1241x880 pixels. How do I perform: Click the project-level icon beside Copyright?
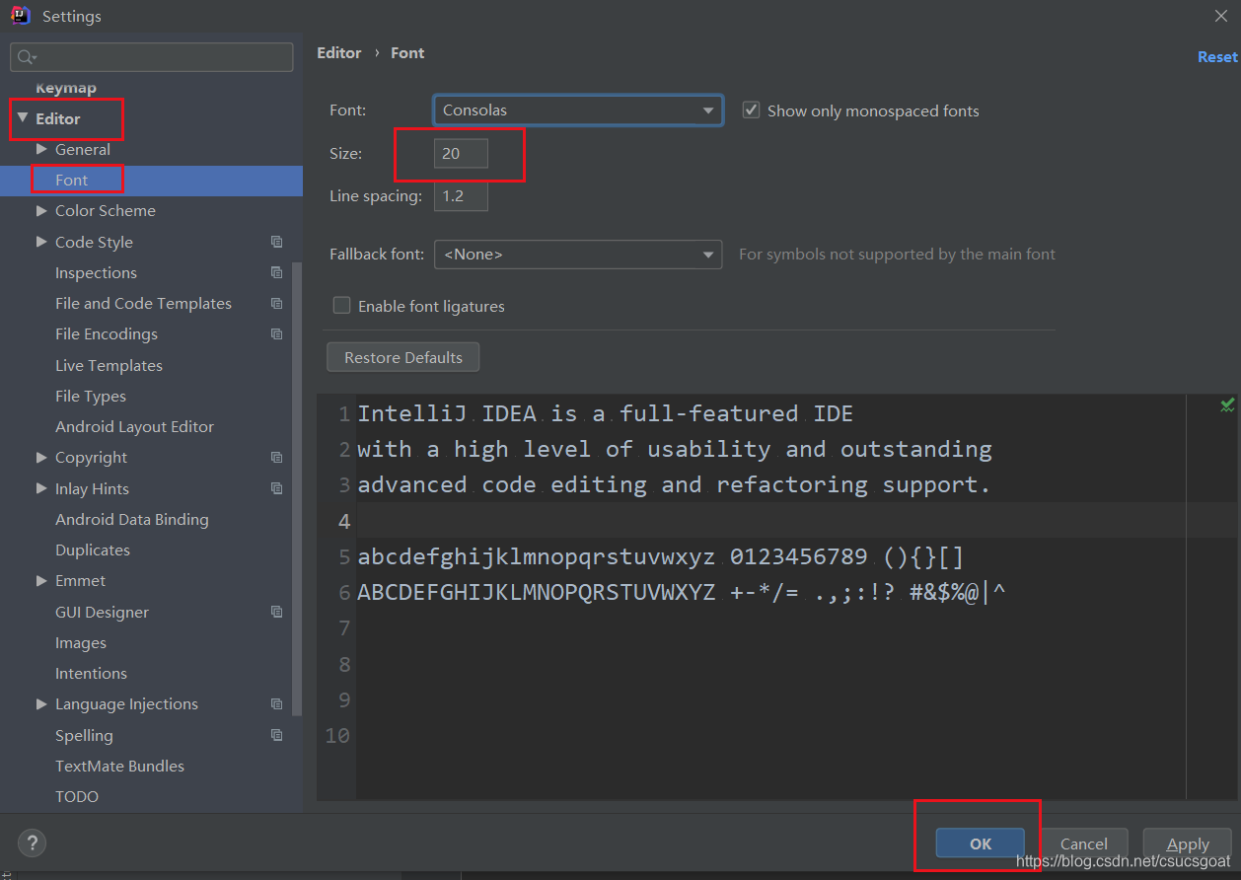(276, 457)
